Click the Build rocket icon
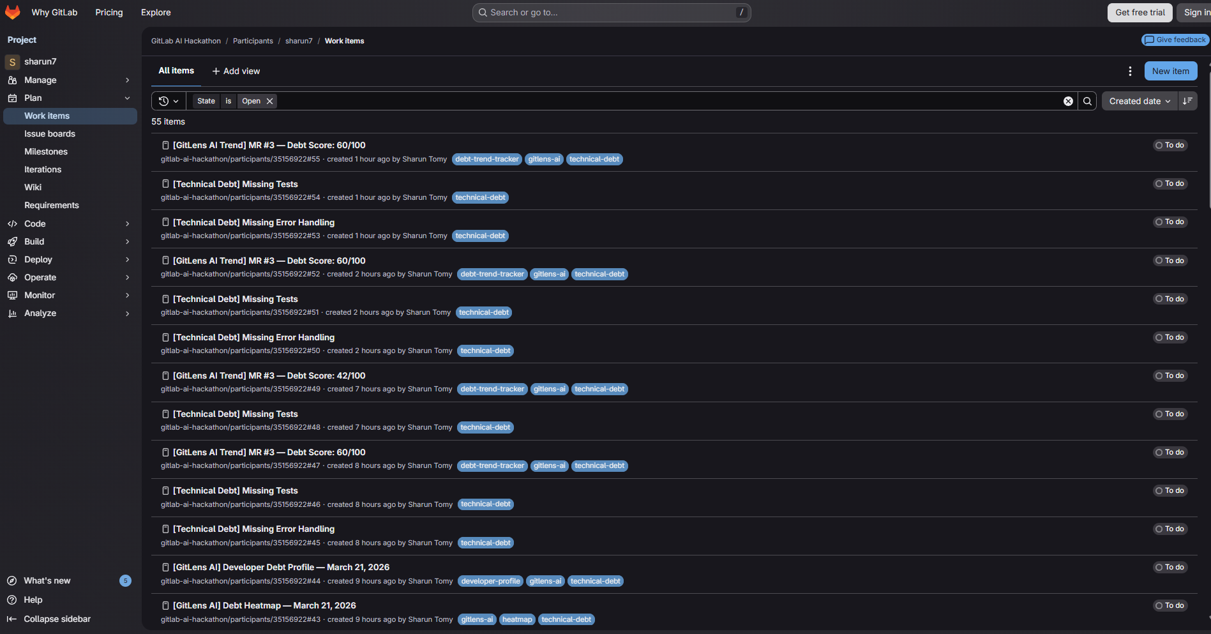 pos(12,241)
